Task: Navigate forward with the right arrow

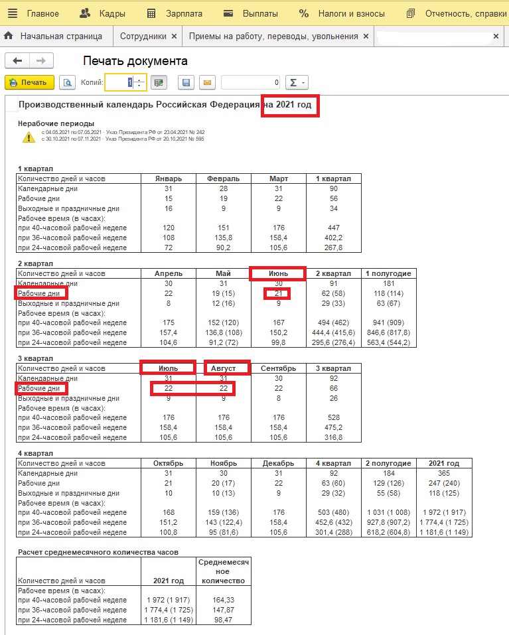Action: pos(41,61)
